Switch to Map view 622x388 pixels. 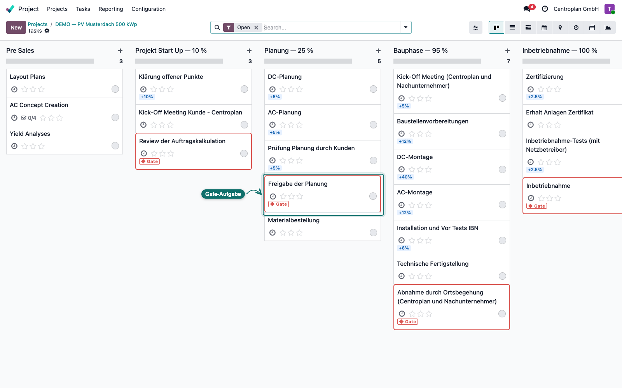click(x=560, y=28)
